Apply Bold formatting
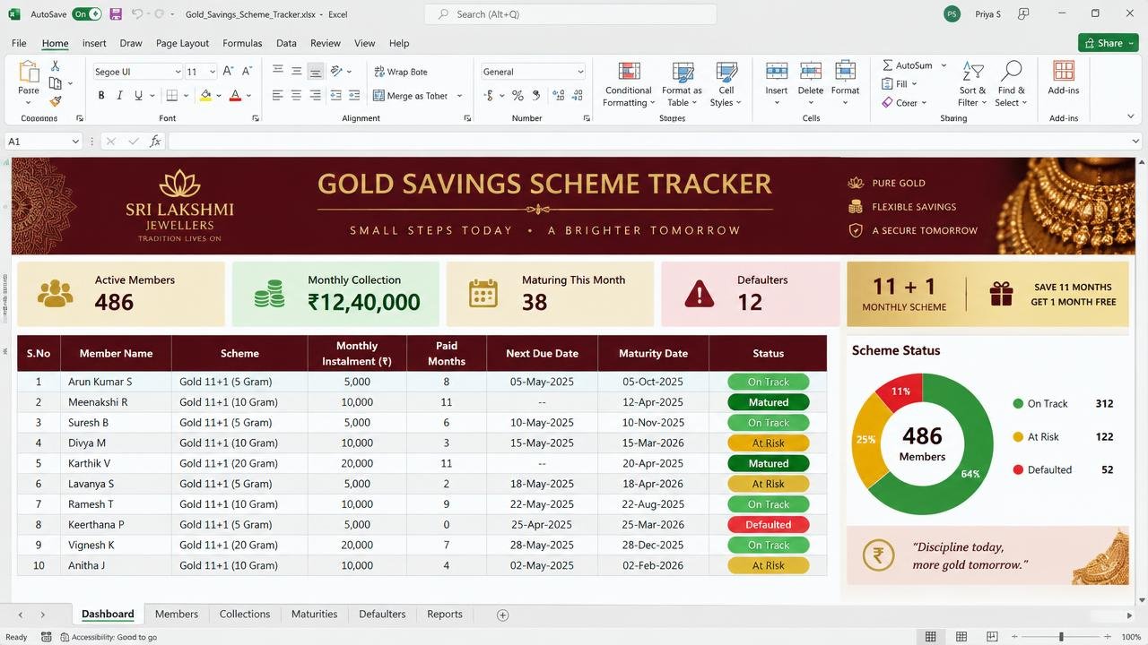The height and width of the screenshot is (645, 1148). (x=101, y=95)
